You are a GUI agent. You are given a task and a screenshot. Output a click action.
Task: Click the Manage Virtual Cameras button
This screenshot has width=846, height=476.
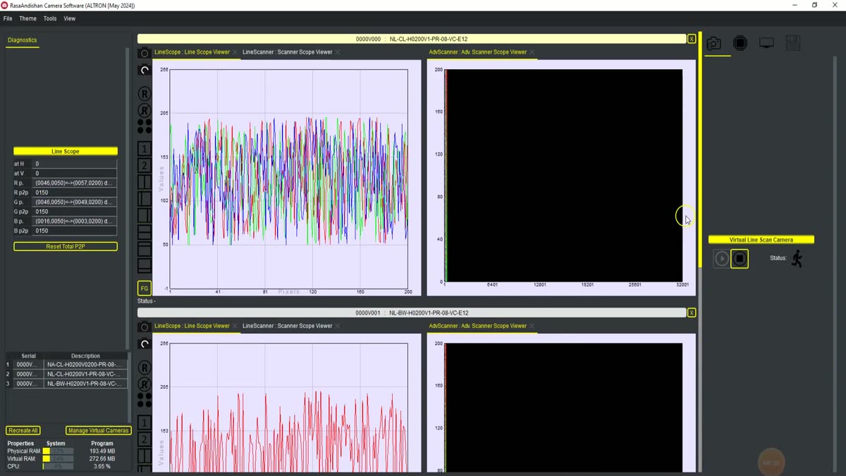(99, 430)
